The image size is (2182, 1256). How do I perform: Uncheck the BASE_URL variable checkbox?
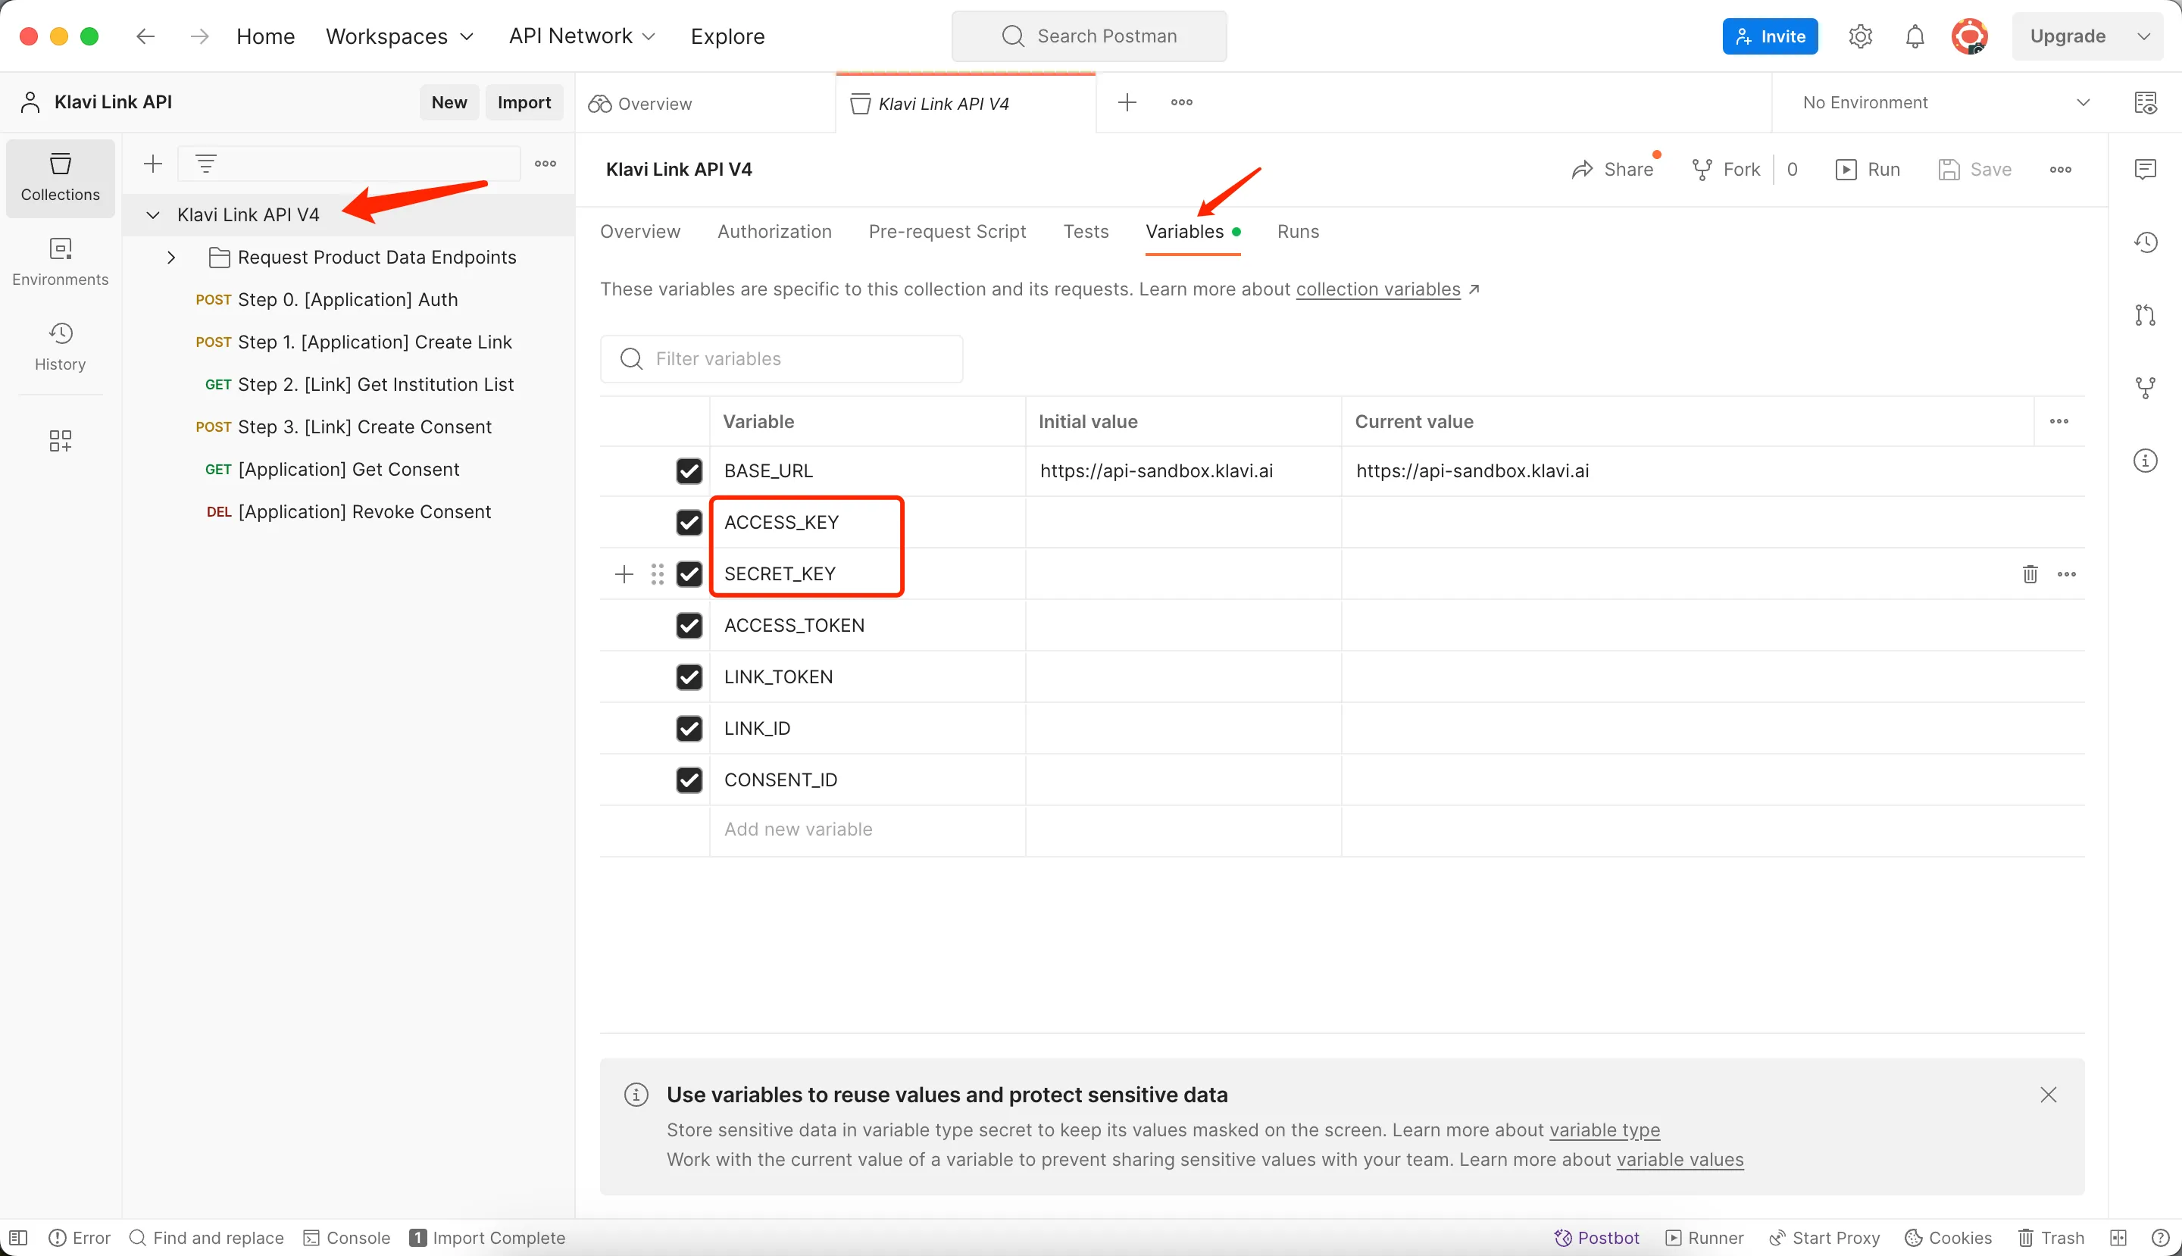[689, 471]
